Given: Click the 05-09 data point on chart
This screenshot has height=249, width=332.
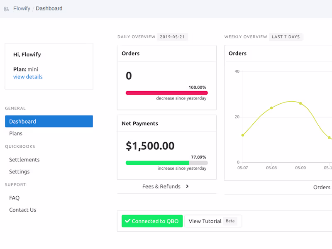Looking at the screenshot, I should 300,103.
